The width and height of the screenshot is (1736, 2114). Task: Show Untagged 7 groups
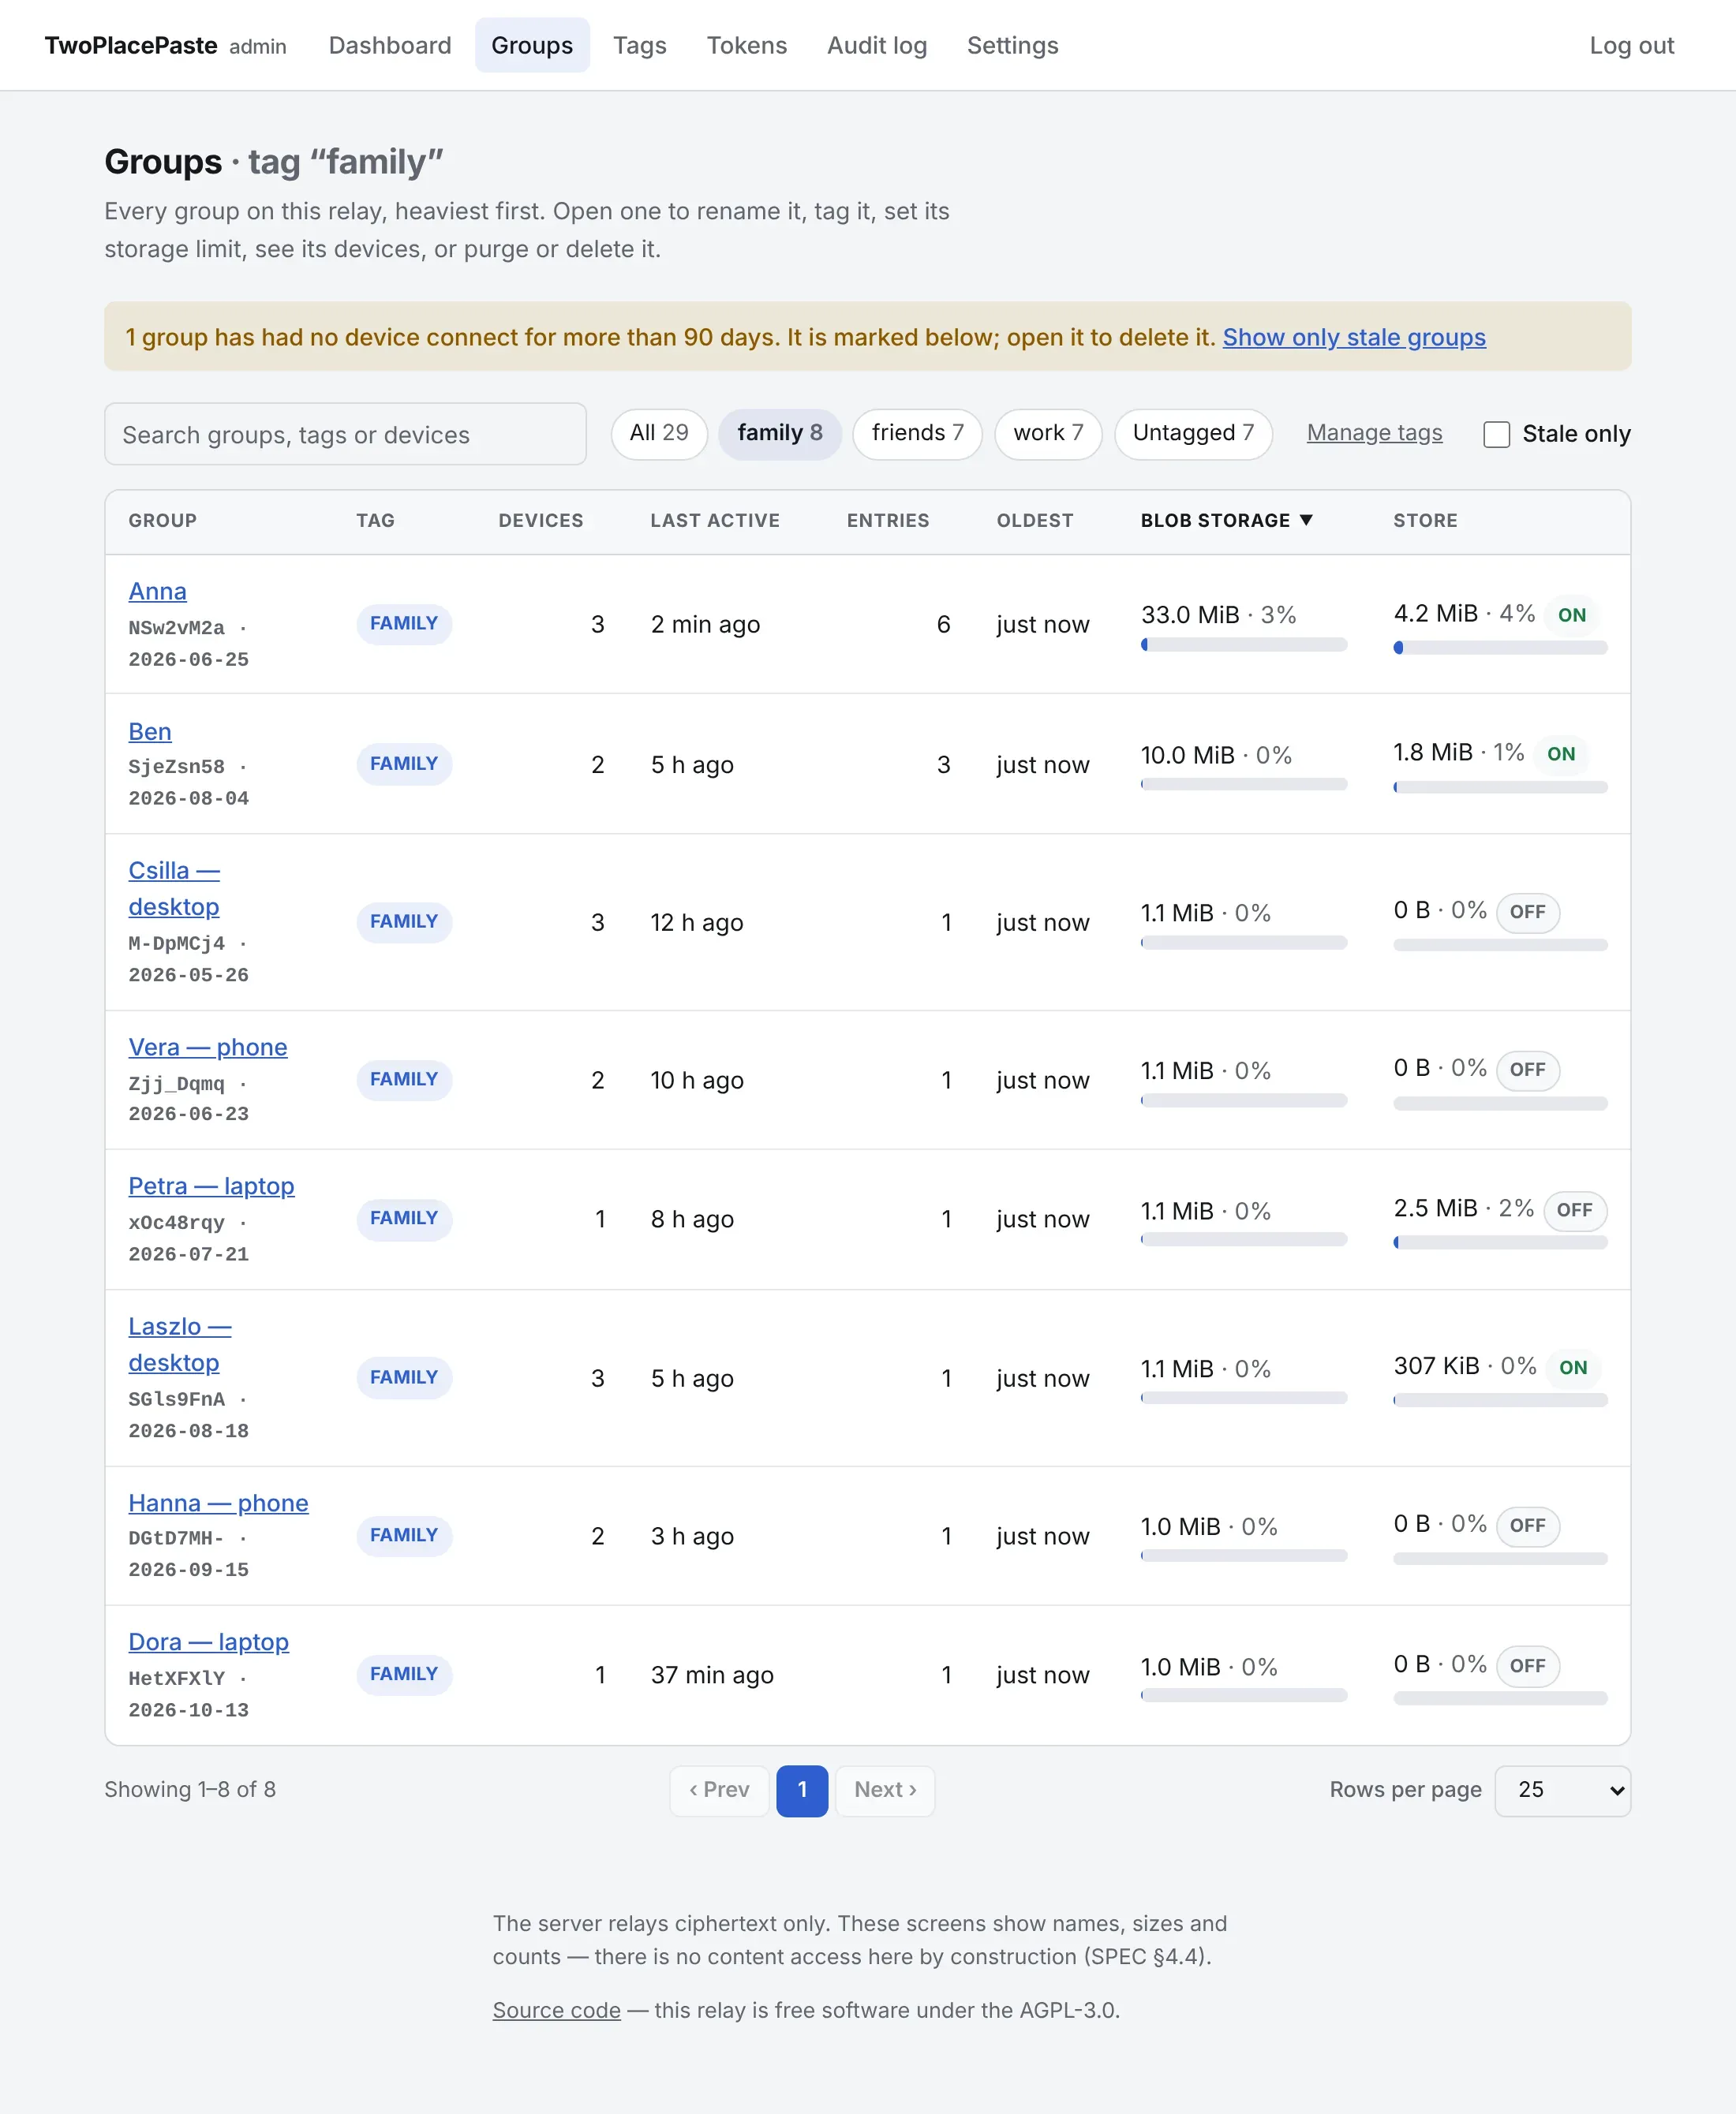1193,433
